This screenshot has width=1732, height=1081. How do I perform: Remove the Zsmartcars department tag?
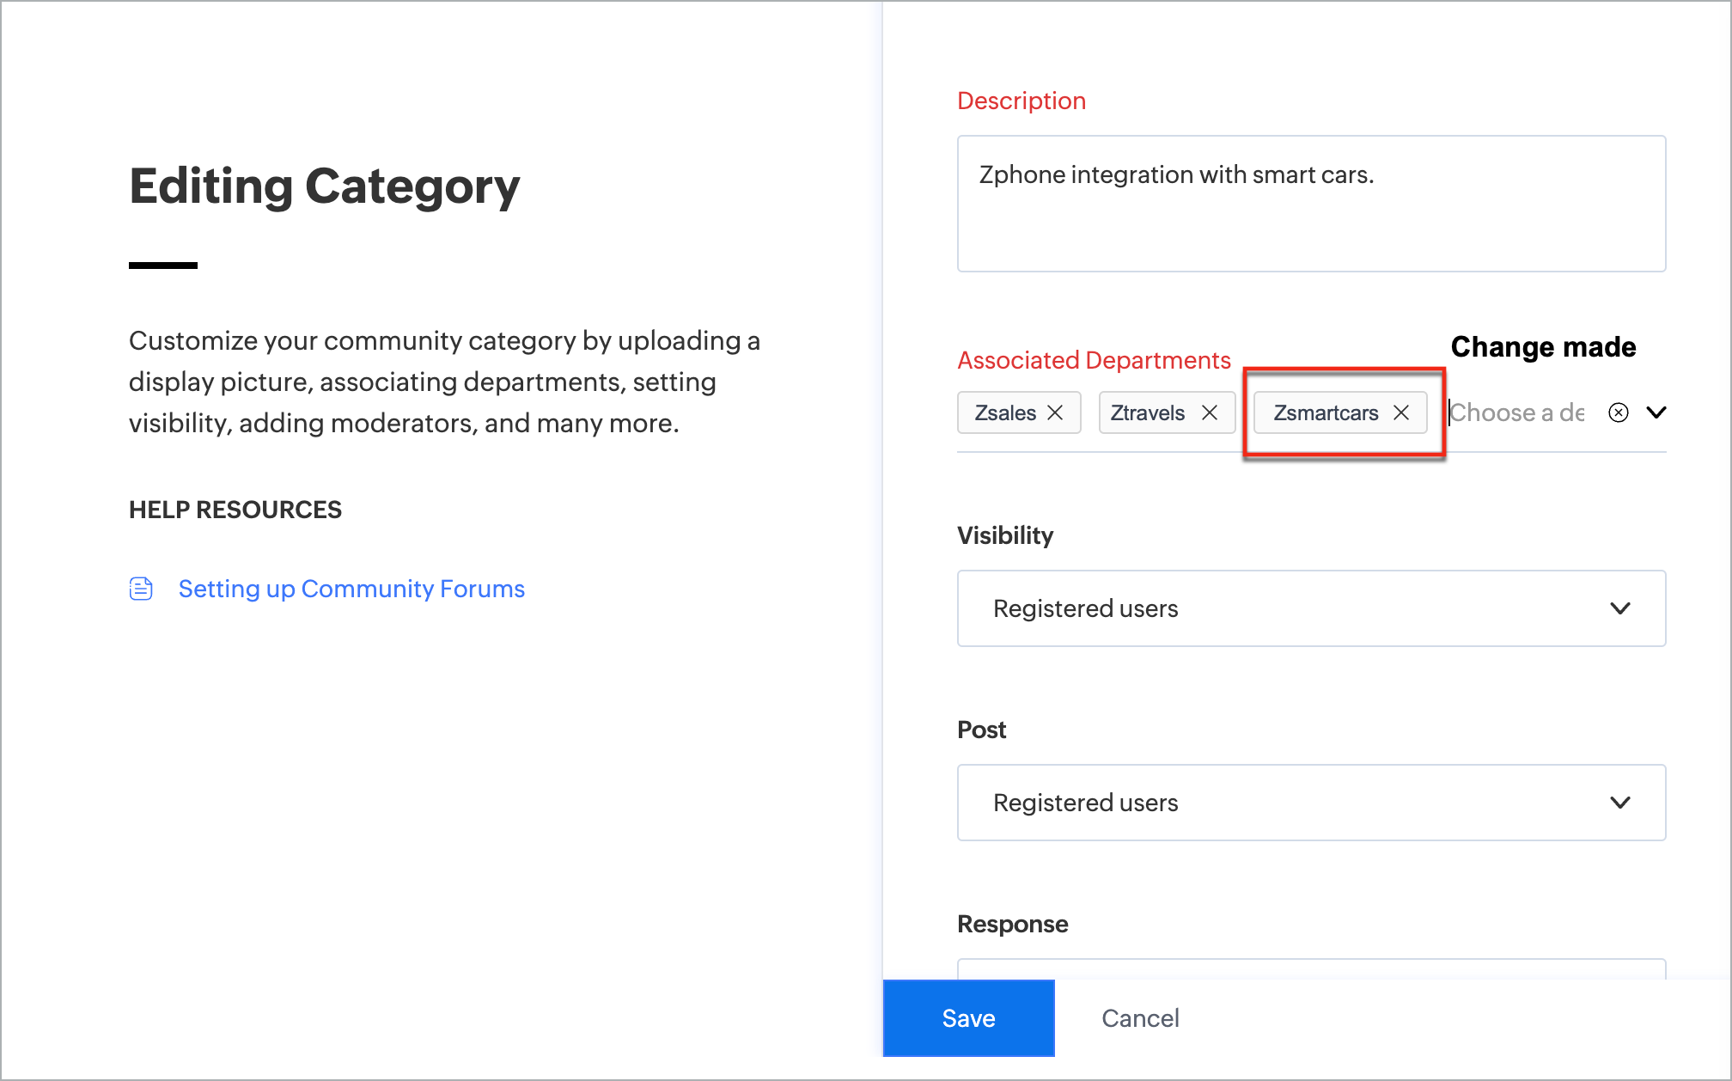click(1401, 413)
